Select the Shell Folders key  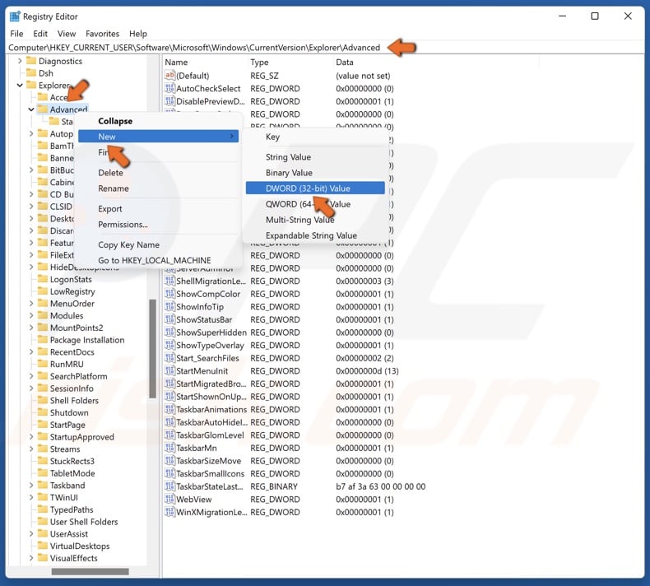click(x=74, y=401)
